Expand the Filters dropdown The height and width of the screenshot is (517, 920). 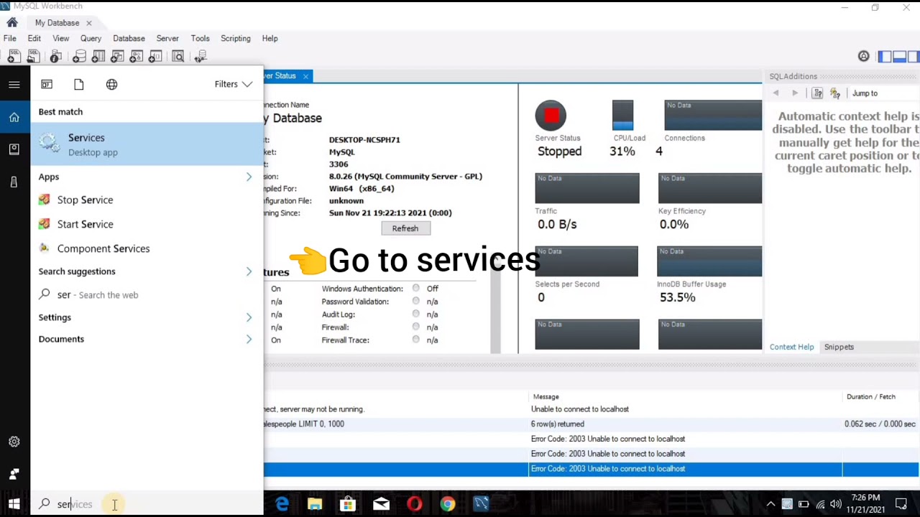(234, 85)
